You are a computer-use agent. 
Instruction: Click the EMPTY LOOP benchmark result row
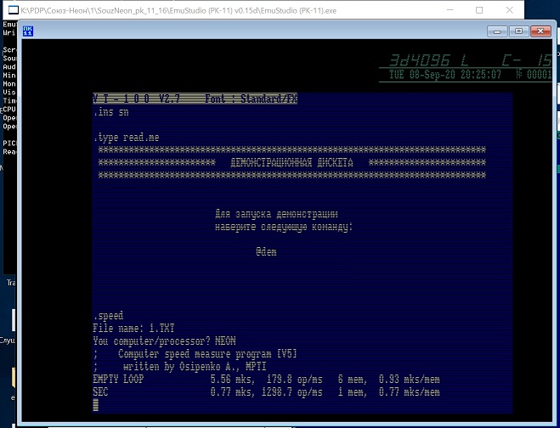[x=266, y=380]
